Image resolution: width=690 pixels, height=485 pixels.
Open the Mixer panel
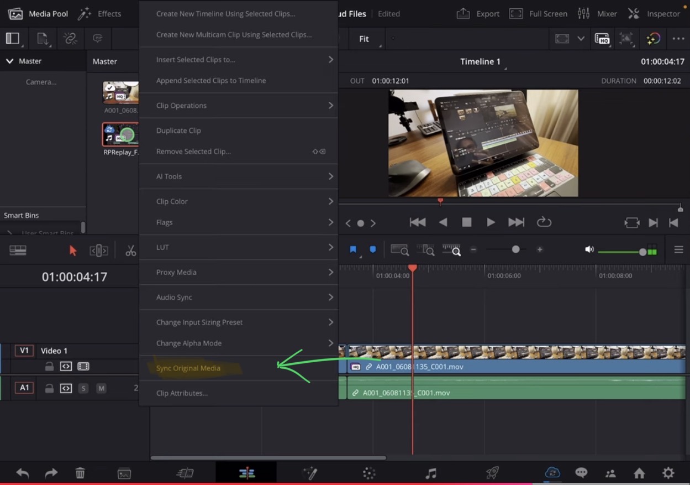[597, 13]
